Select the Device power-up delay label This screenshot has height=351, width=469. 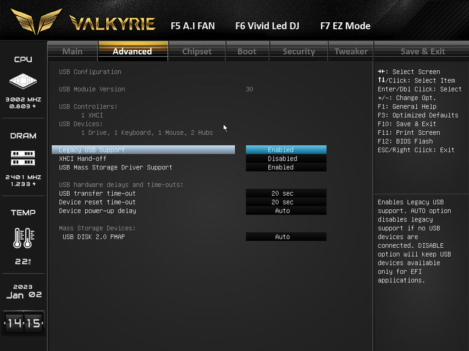[x=97, y=211]
